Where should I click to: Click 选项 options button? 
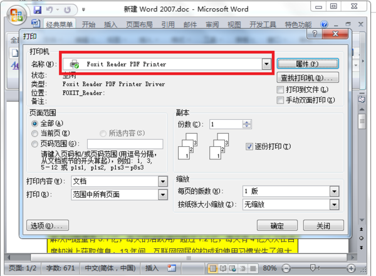[x=48, y=225]
